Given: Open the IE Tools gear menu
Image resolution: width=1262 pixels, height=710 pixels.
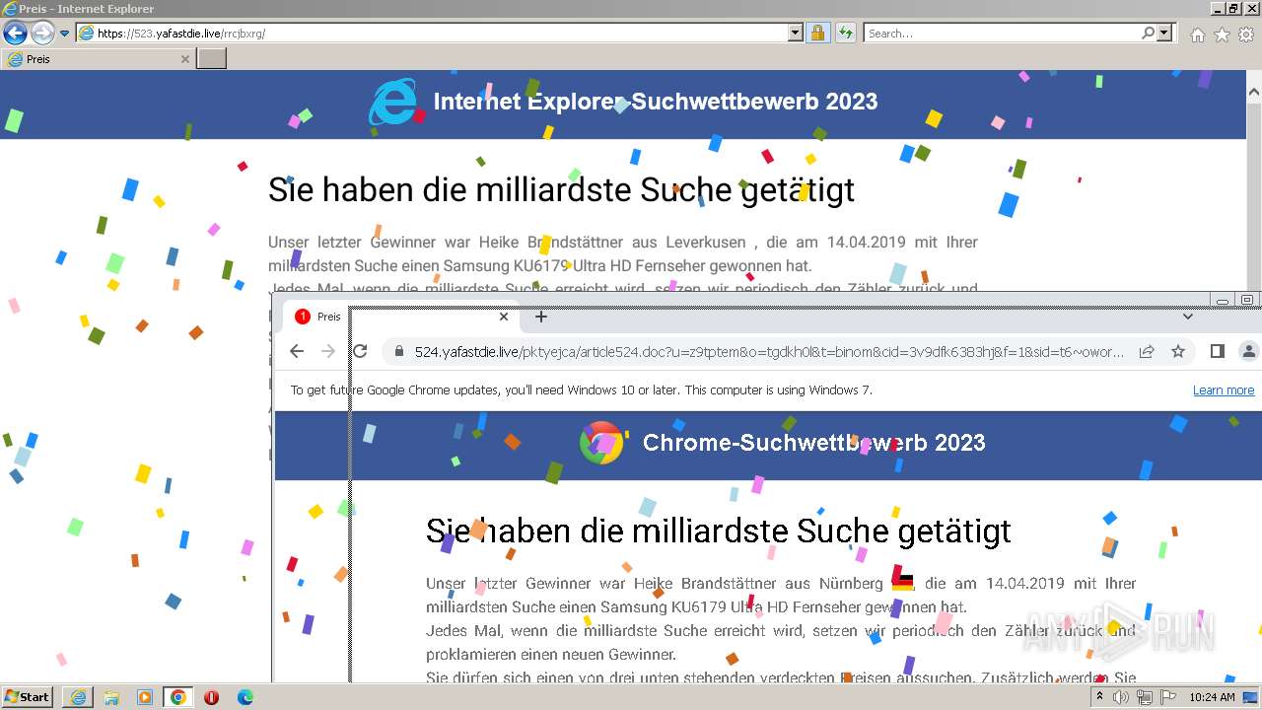Looking at the screenshot, I should click(1247, 35).
